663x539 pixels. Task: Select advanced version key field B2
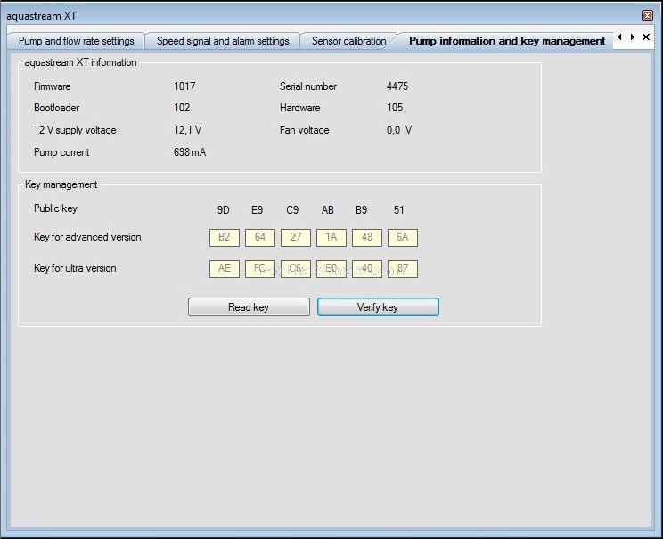[x=224, y=237]
